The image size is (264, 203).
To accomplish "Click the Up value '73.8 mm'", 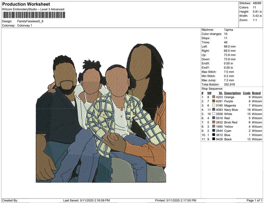I will [x=230, y=55].
